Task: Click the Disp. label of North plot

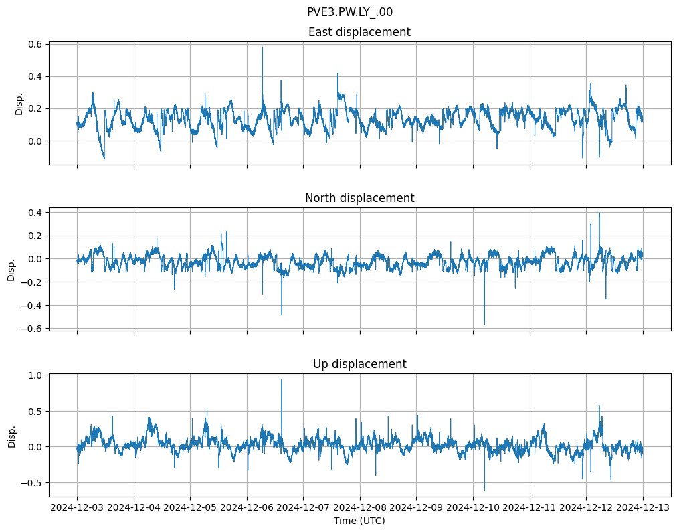Action: 11,270
